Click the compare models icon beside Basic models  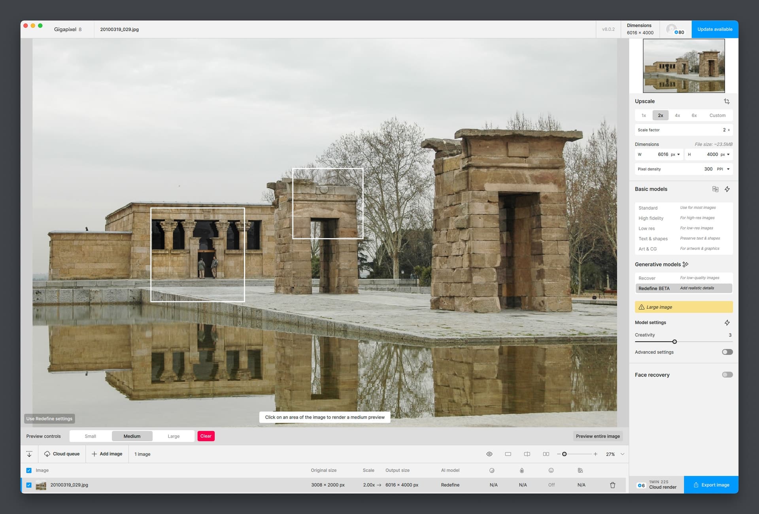pyautogui.click(x=715, y=189)
